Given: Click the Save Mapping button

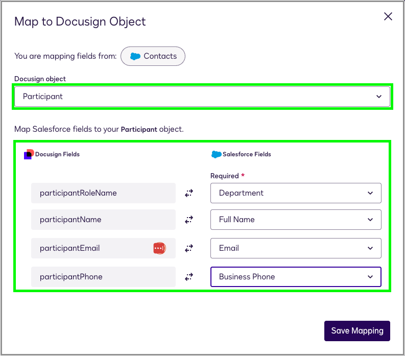Looking at the screenshot, I should tap(357, 331).
